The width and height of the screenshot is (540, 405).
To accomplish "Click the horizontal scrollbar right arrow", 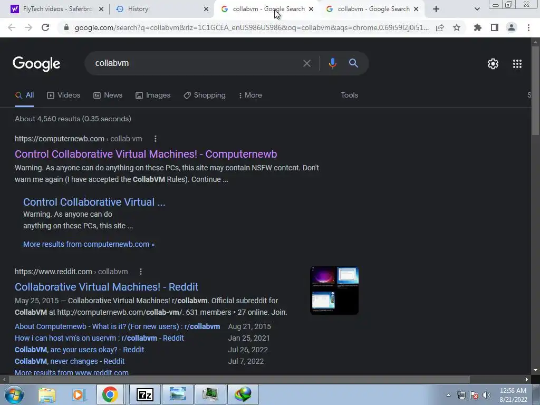I will click(527, 380).
